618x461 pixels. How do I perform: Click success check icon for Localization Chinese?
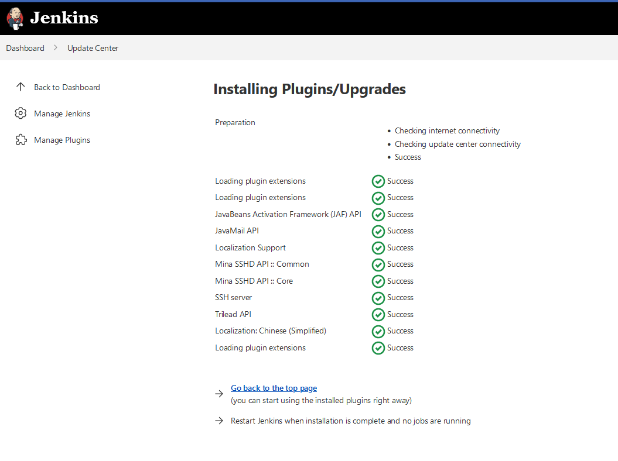(x=378, y=332)
